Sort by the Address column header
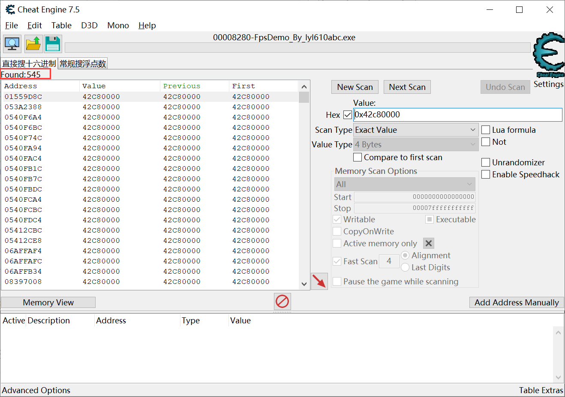The height and width of the screenshot is (397, 565). [40, 86]
